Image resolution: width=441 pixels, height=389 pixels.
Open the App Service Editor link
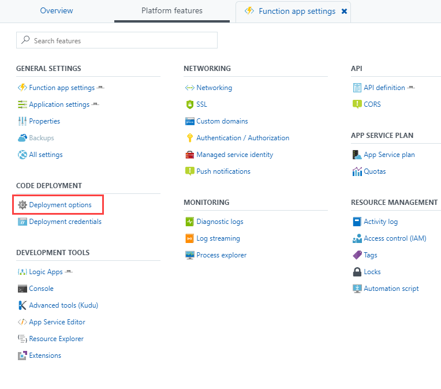57,322
